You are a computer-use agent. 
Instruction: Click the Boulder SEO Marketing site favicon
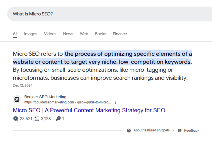17,99
